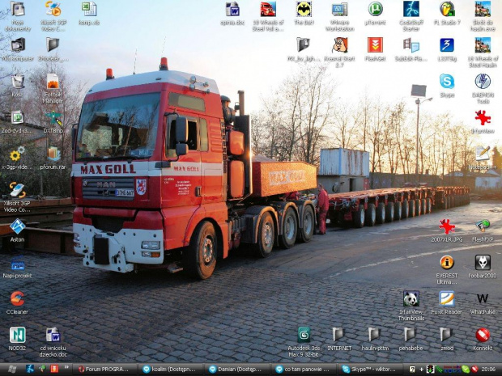Open the uTorrent desktop shortcut
Screen dimensions: 502x376
[375, 10]
